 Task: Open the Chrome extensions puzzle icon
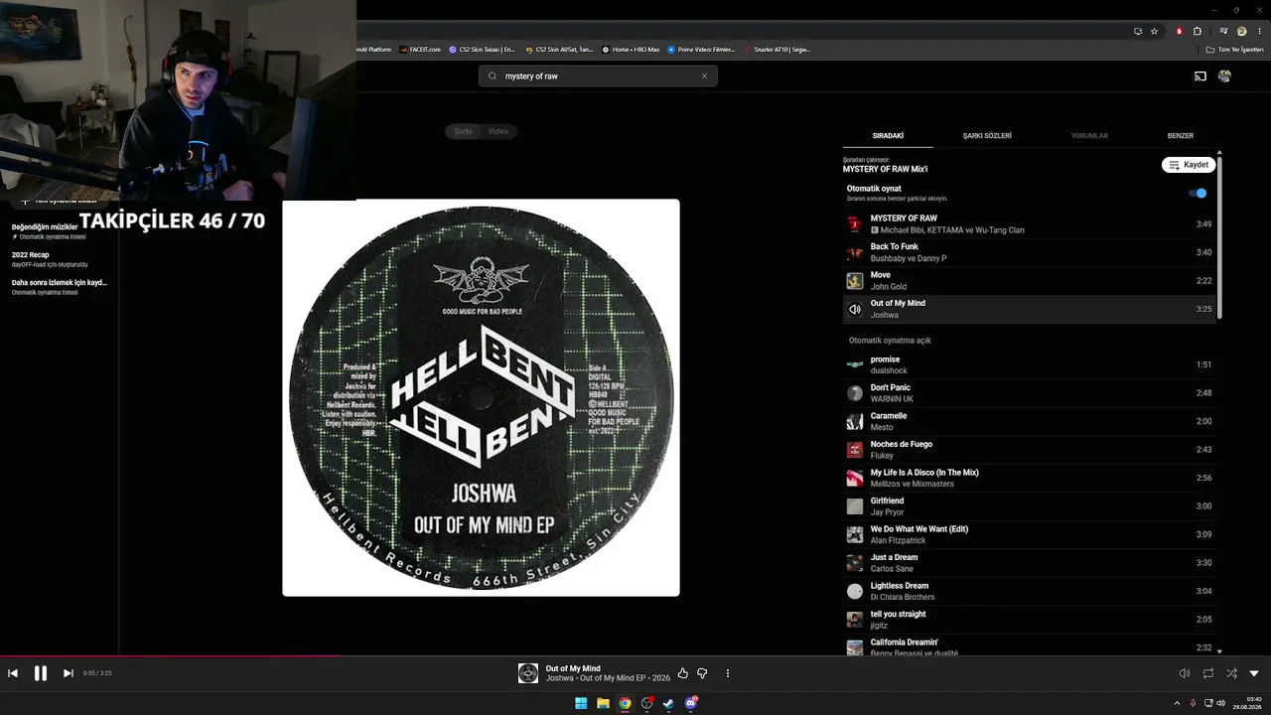point(1198,31)
